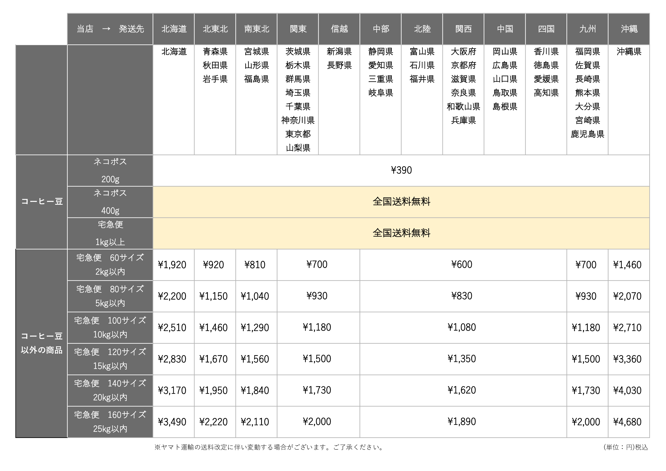Click the 九州 header cell
This screenshot has height=471, width=666.
pos(587,29)
